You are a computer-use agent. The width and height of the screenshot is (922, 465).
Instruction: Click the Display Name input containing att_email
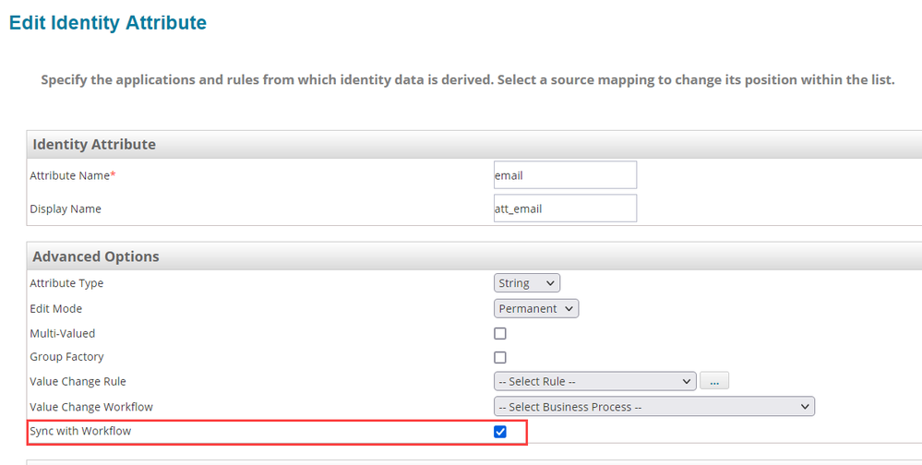565,209
